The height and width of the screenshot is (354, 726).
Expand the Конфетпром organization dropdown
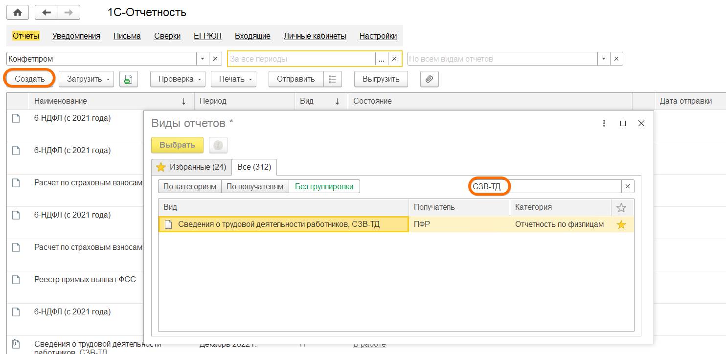click(203, 59)
